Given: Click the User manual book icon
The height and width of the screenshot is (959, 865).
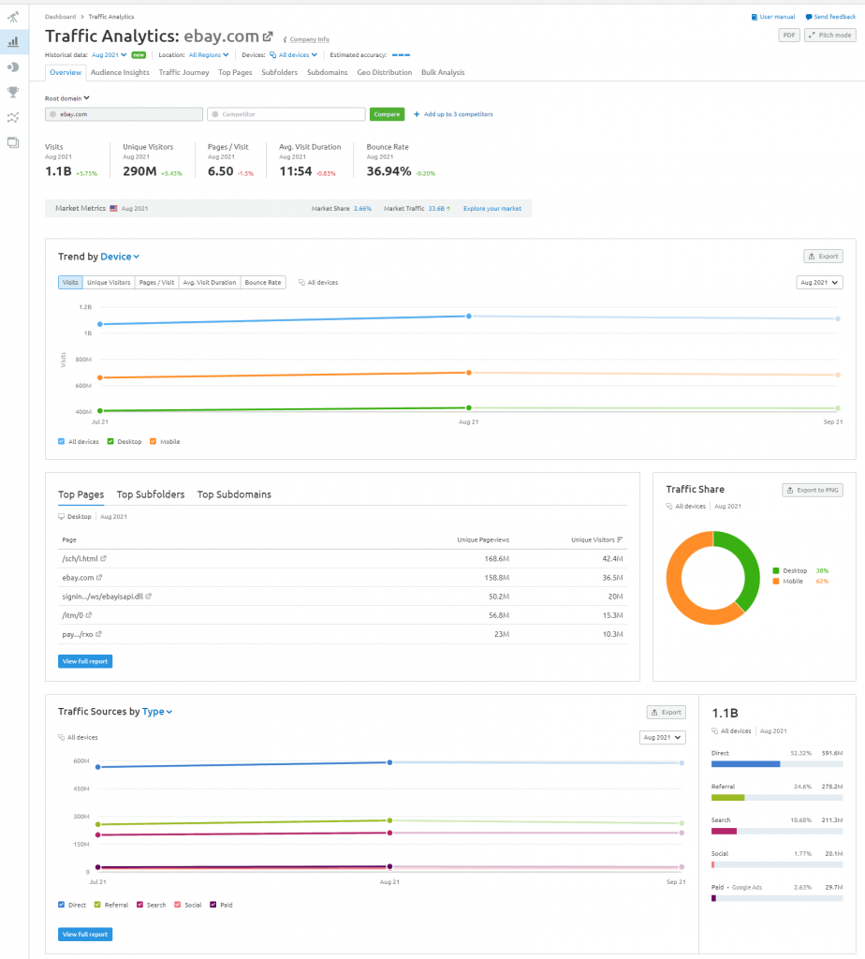Looking at the screenshot, I should 755,17.
